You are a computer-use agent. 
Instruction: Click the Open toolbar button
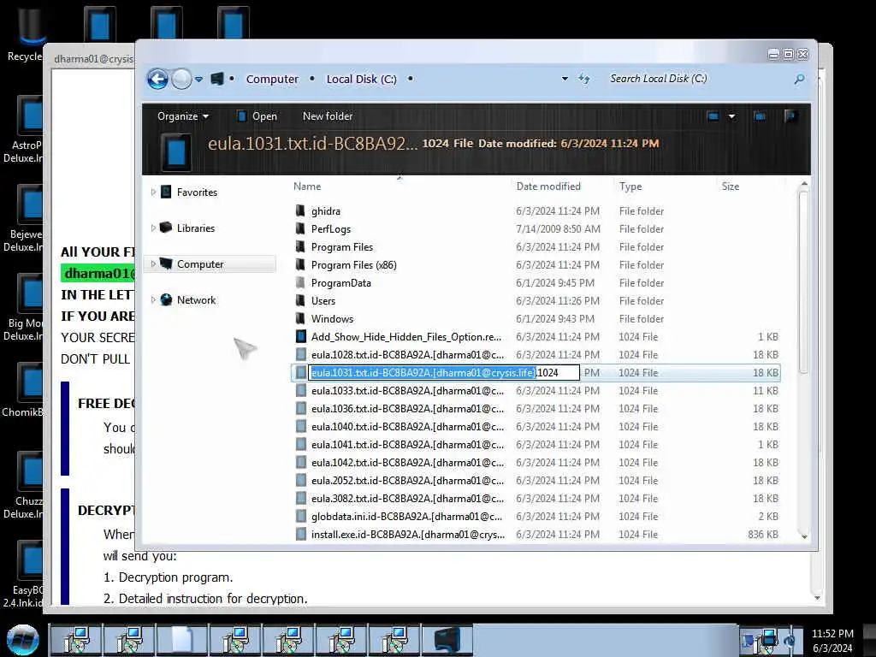coord(257,116)
